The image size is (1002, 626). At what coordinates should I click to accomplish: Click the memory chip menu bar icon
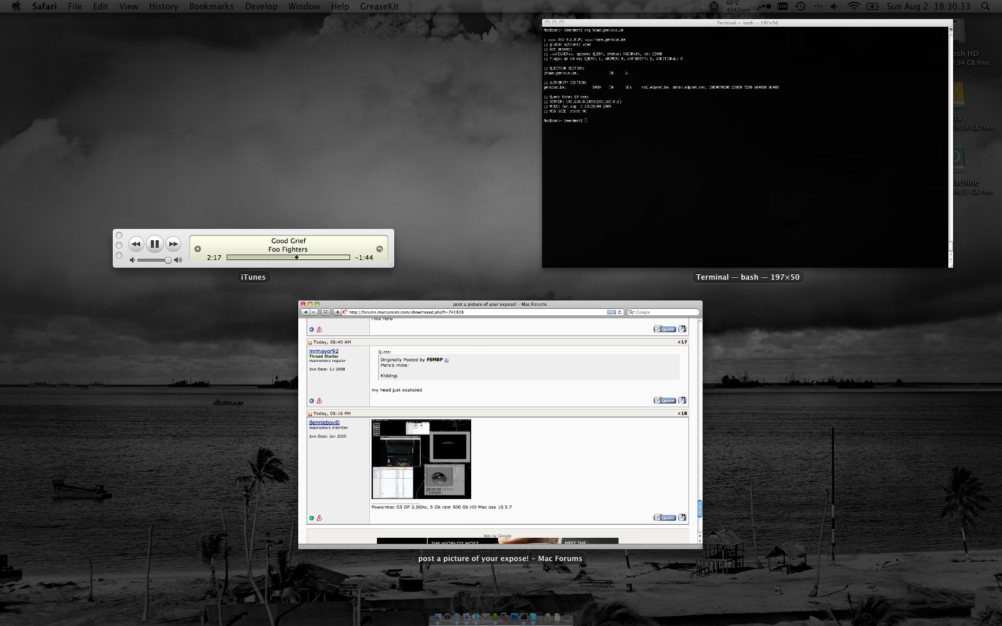[x=783, y=6]
